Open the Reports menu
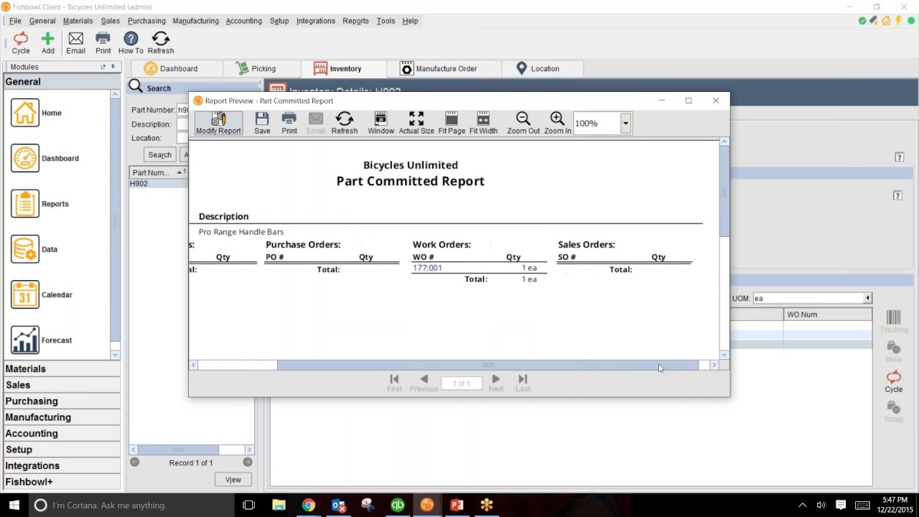Image resolution: width=919 pixels, height=517 pixels. tap(355, 21)
